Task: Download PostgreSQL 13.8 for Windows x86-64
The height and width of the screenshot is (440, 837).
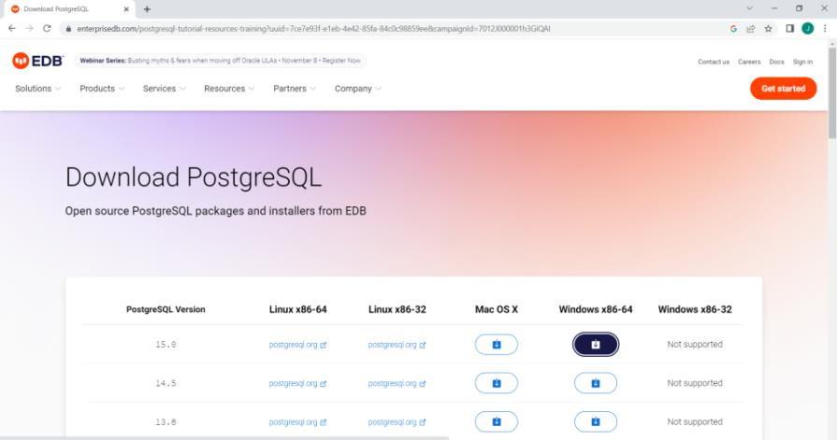Action: tap(596, 422)
